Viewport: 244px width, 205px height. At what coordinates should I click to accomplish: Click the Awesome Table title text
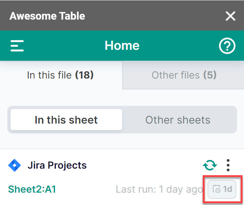[47, 16]
